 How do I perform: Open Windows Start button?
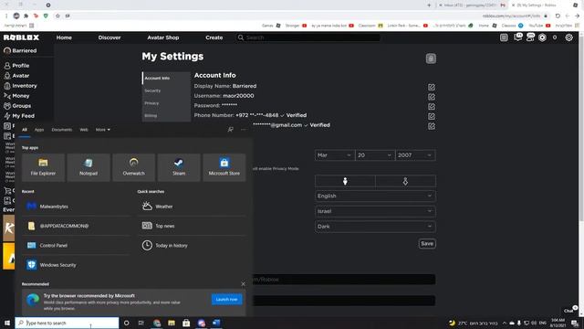(x=7, y=323)
